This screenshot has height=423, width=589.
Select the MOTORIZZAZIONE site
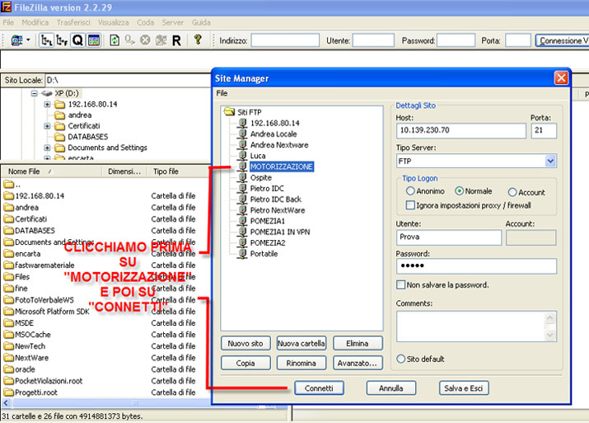[x=282, y=167]
